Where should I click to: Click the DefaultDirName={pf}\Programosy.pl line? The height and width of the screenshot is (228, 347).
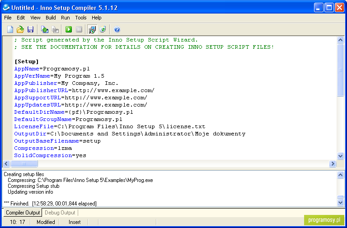(x=74, y=112)
